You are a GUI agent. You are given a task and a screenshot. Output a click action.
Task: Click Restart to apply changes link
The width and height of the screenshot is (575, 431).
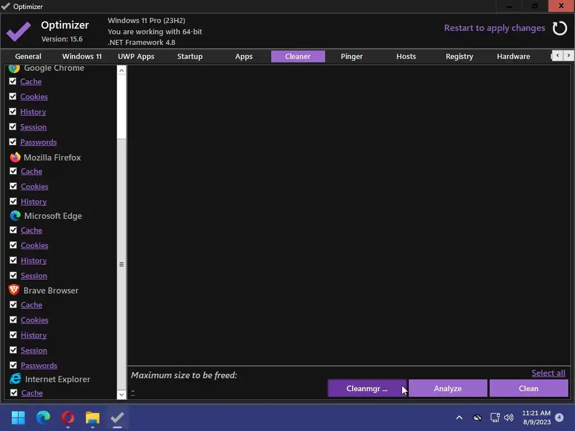(494, 28)
